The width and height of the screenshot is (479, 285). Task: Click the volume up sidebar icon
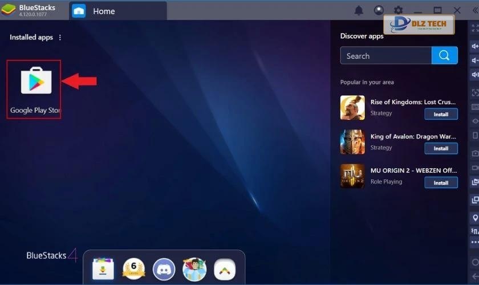(475, 46)
